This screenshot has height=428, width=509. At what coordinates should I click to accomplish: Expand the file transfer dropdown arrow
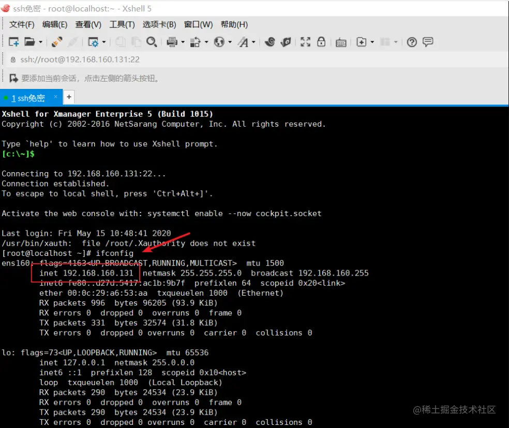[x=206, y=42]
